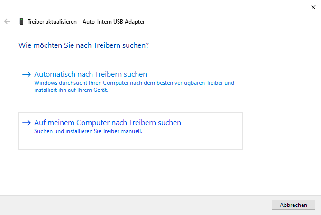The height and width of the screenshot is (215, 321).
Task: Select Automatisch nach Treibern suchen
Action: click(x=91, y=74)
